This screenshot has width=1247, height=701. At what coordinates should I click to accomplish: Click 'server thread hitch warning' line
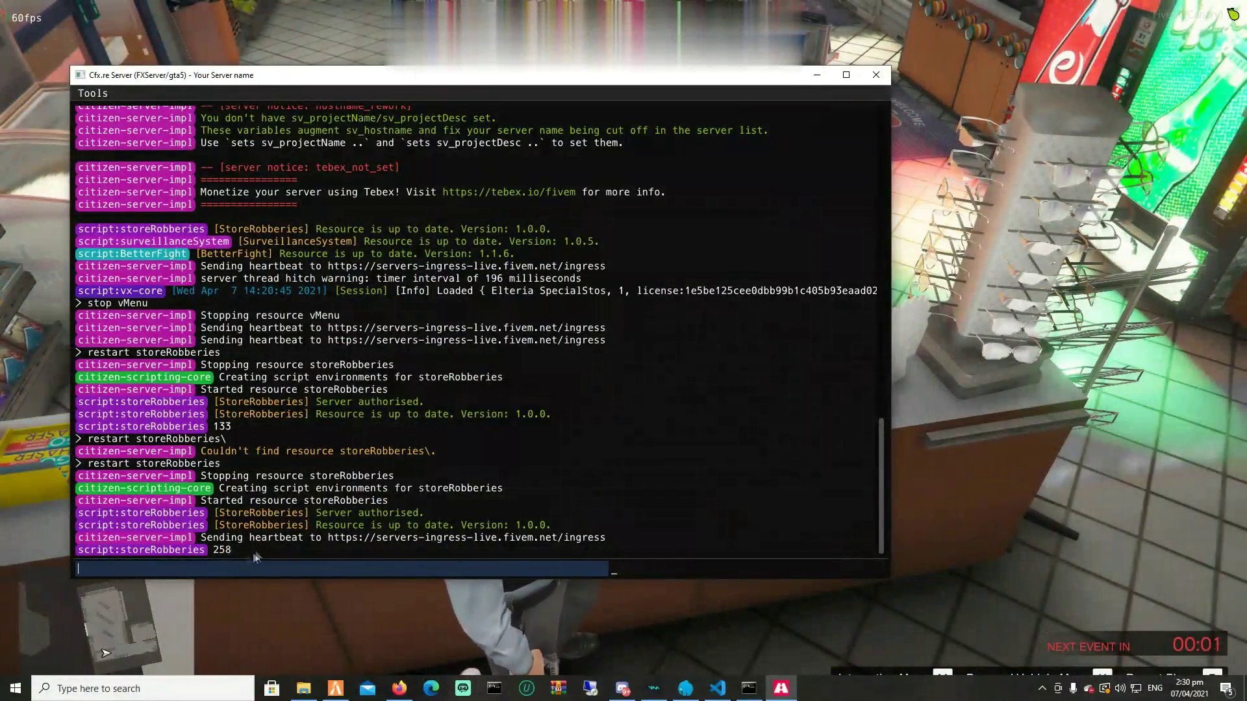(x=390, y=278)
